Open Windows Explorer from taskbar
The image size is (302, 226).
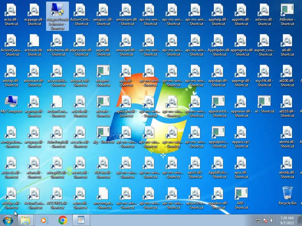(x=25, y=220)
